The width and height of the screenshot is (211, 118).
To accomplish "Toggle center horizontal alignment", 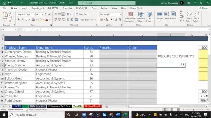I will click(x=59, y=20).
